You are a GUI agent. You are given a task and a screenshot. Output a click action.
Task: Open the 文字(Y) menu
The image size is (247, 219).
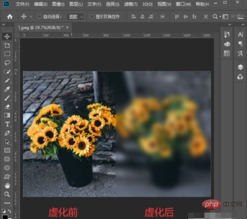(94, 4)
